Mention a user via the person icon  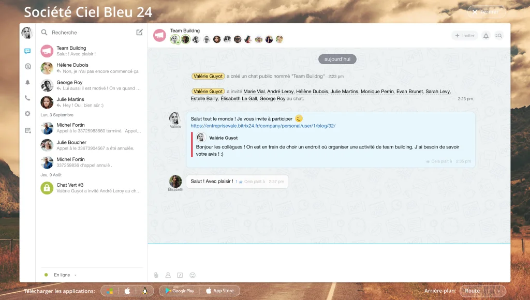167,275
